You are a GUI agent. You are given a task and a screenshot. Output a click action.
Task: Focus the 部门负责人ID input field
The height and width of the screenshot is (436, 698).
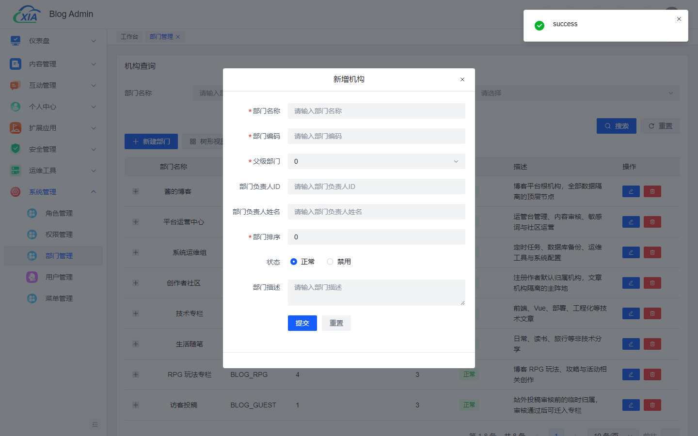377,187
